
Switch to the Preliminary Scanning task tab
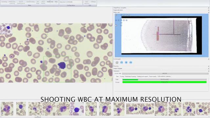click(x=131, y=76)
